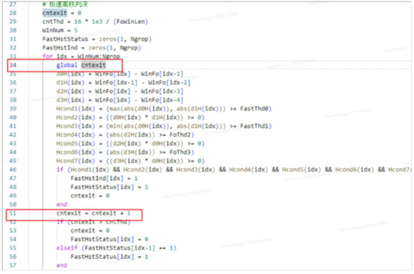Image resolution: width=414 pixels, height=274 pixels.
Task: Click 'cntThd' variable on line 29
Action: tap(53, 22)
